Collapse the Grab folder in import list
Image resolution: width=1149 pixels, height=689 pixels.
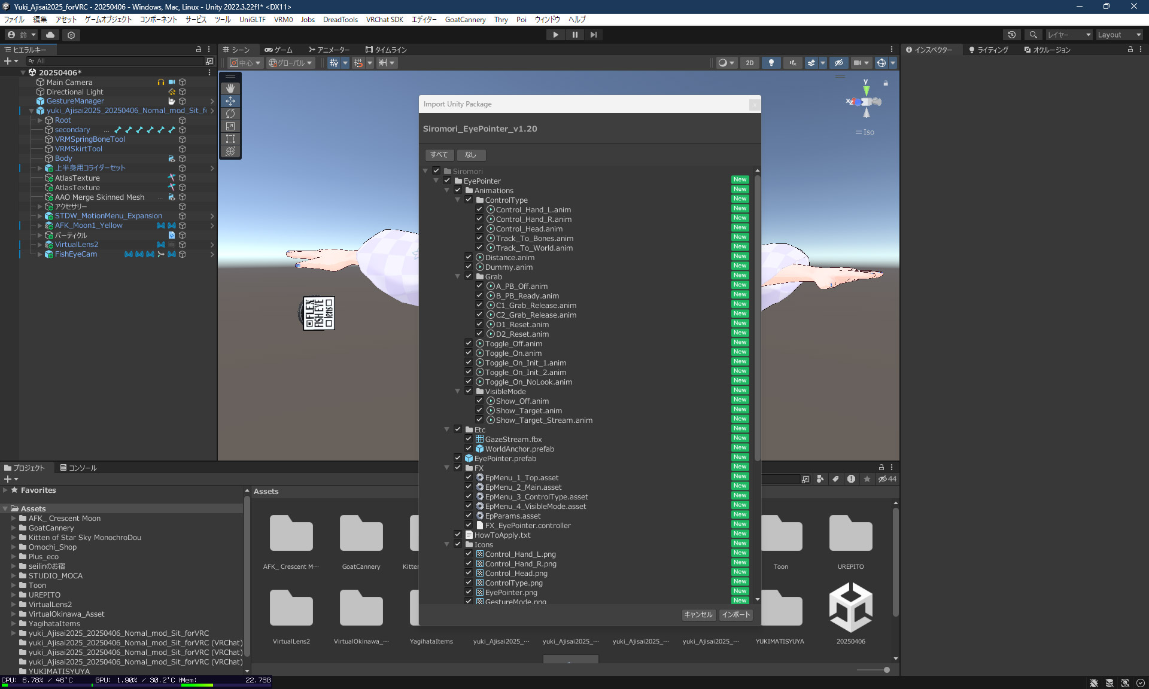(x=458, y=276)
